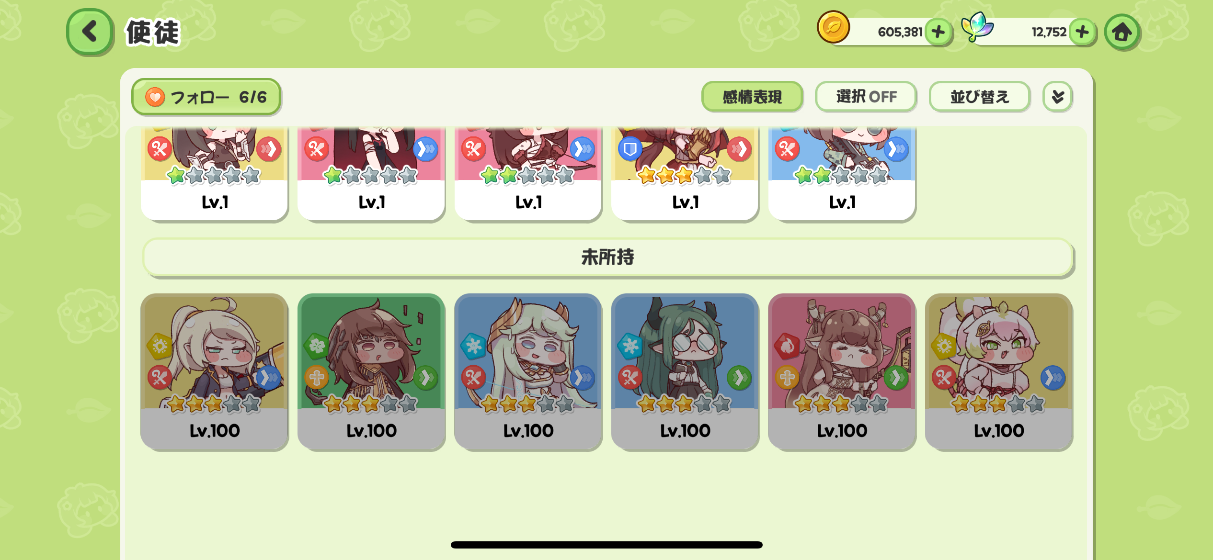Open the 並び替え sort options
Viewport: 1213px width, 560px height.
[980, 97]
